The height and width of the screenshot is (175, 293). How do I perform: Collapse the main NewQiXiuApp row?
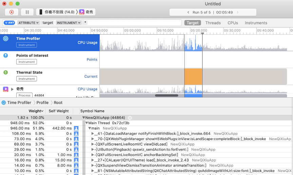pyautogui.click(x=90, y=128)
